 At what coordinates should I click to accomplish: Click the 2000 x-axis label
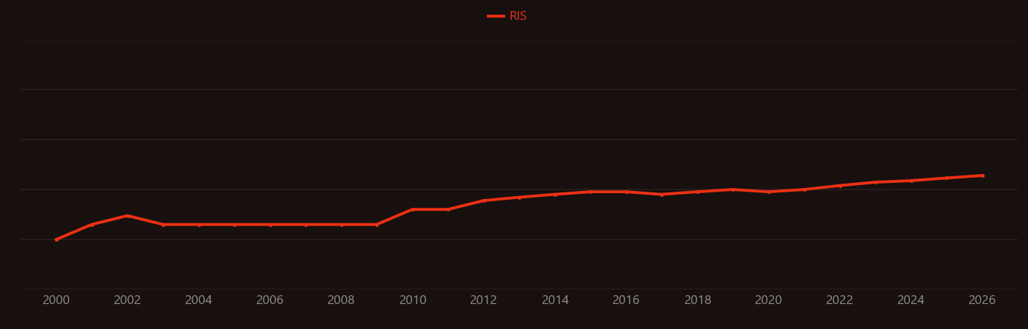(57, 300)
